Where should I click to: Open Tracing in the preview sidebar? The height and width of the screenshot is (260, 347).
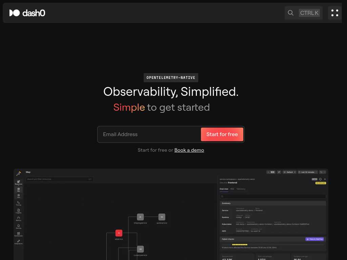pos(19,203)
